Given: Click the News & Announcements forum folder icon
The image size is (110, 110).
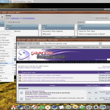Looking at the screenshot, I should click(21, 93).
